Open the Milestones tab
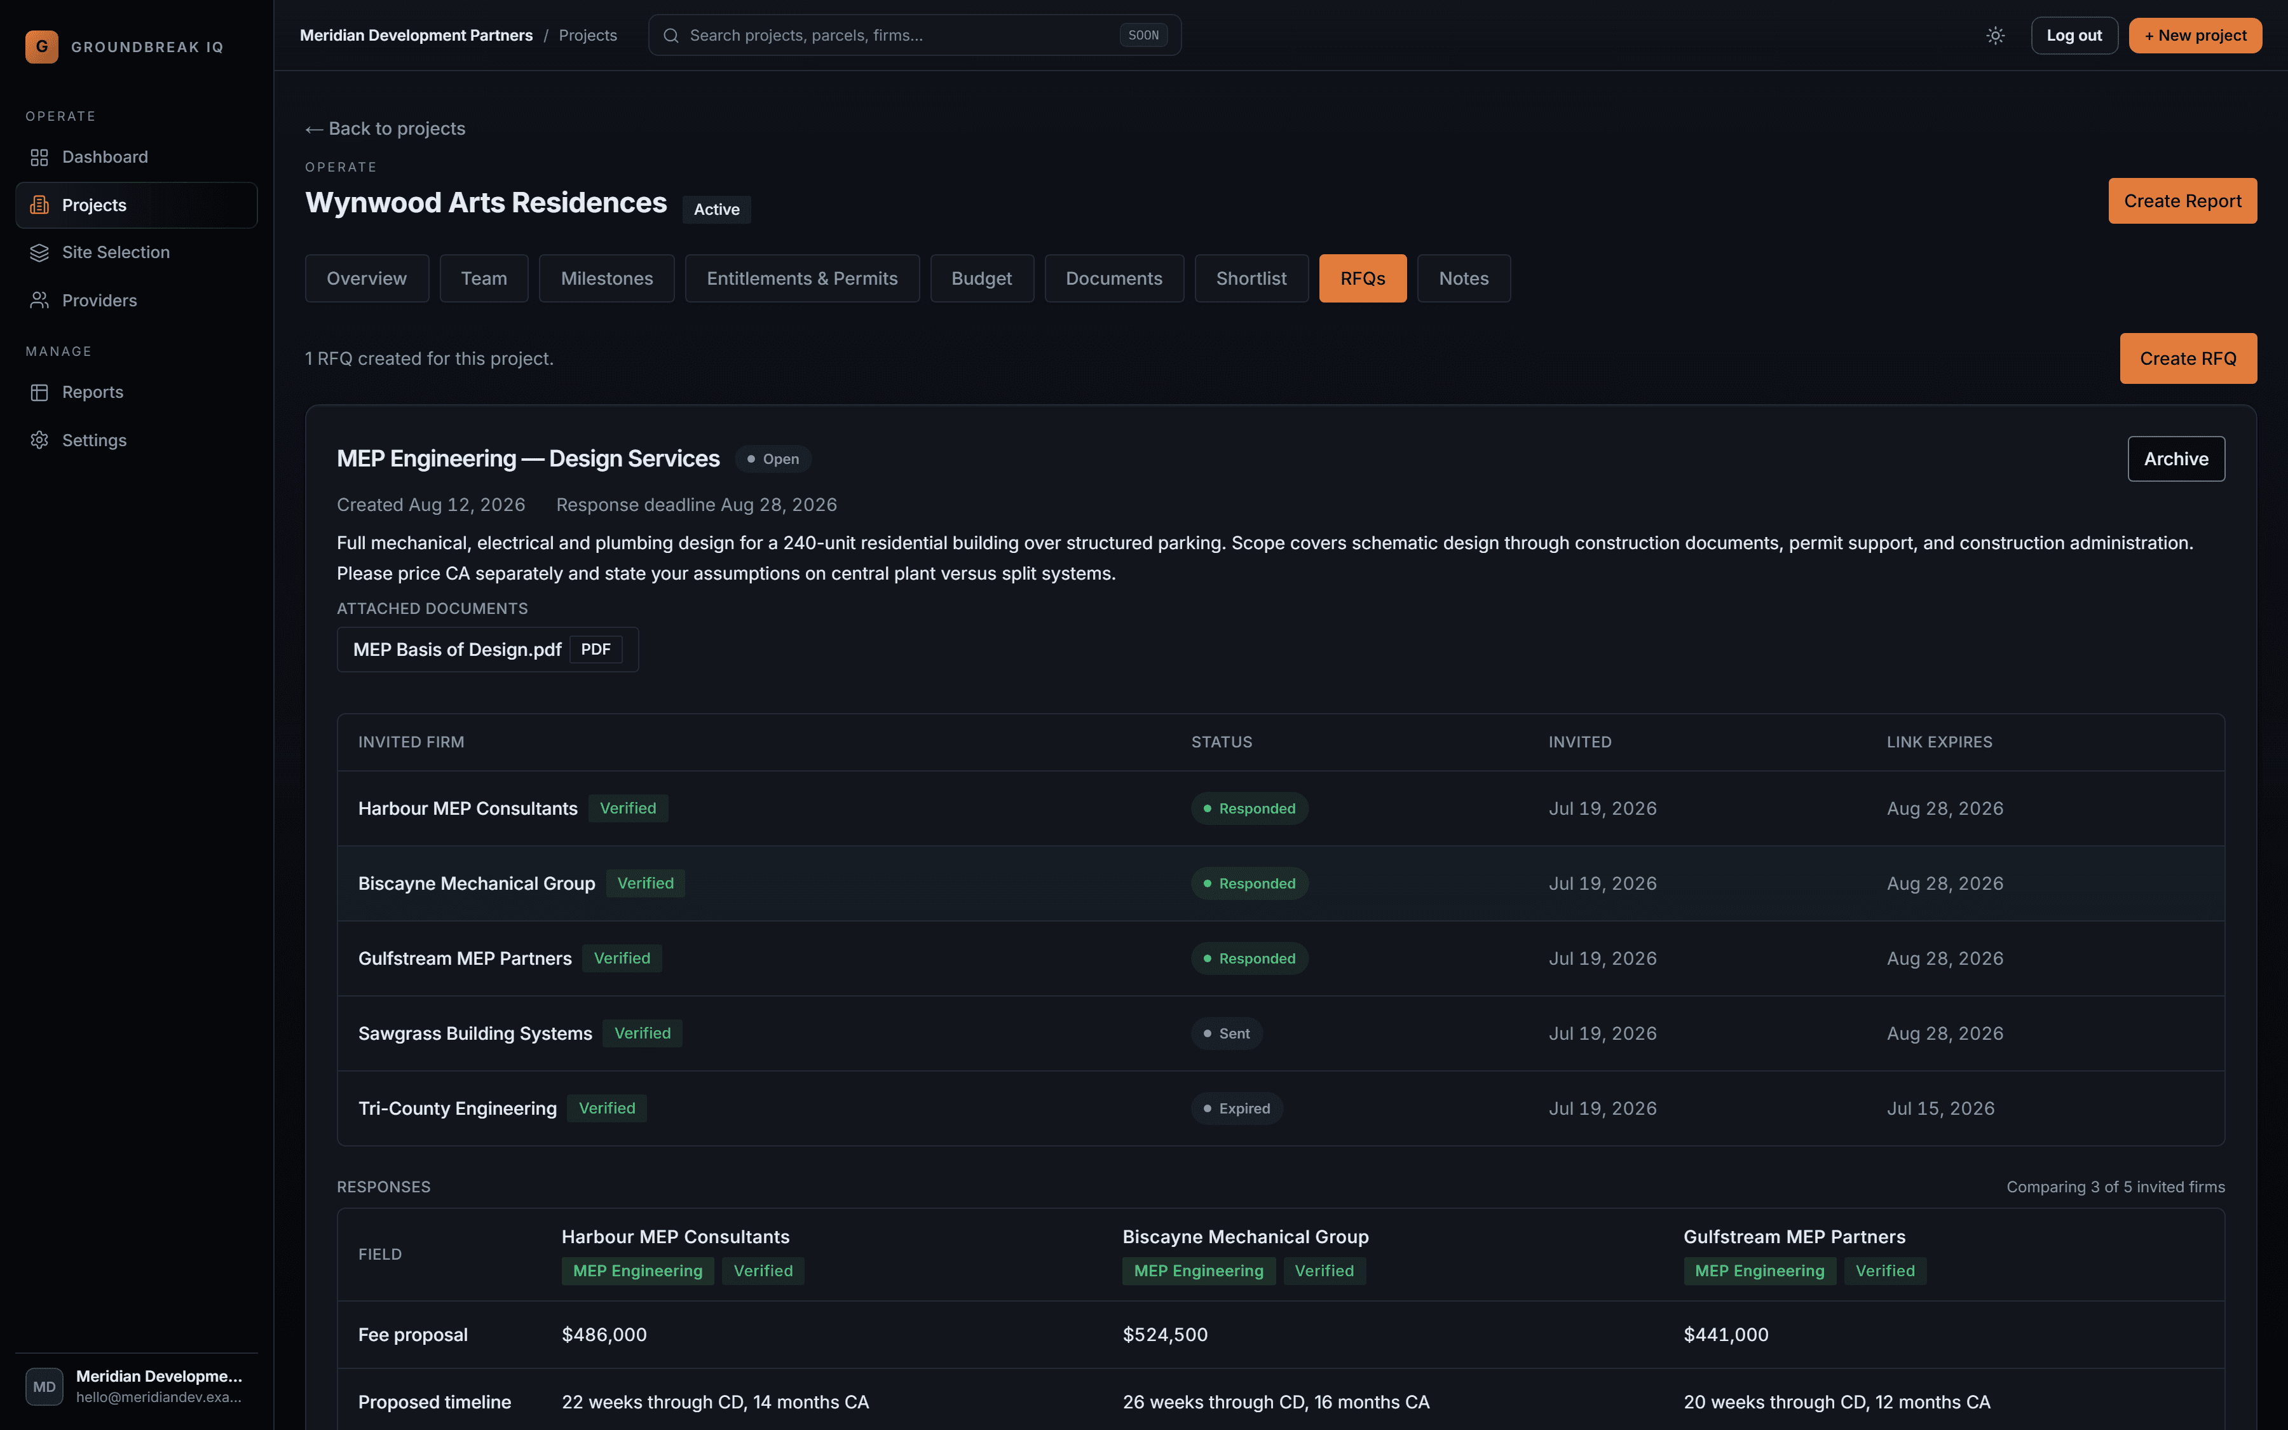This screenshot has height=1430, width=2288. pyautogui.click(x=607, y=278)
